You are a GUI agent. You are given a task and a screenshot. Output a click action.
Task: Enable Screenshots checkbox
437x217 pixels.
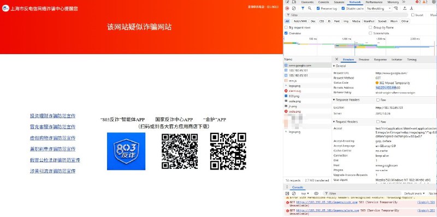tap(370, 33)
